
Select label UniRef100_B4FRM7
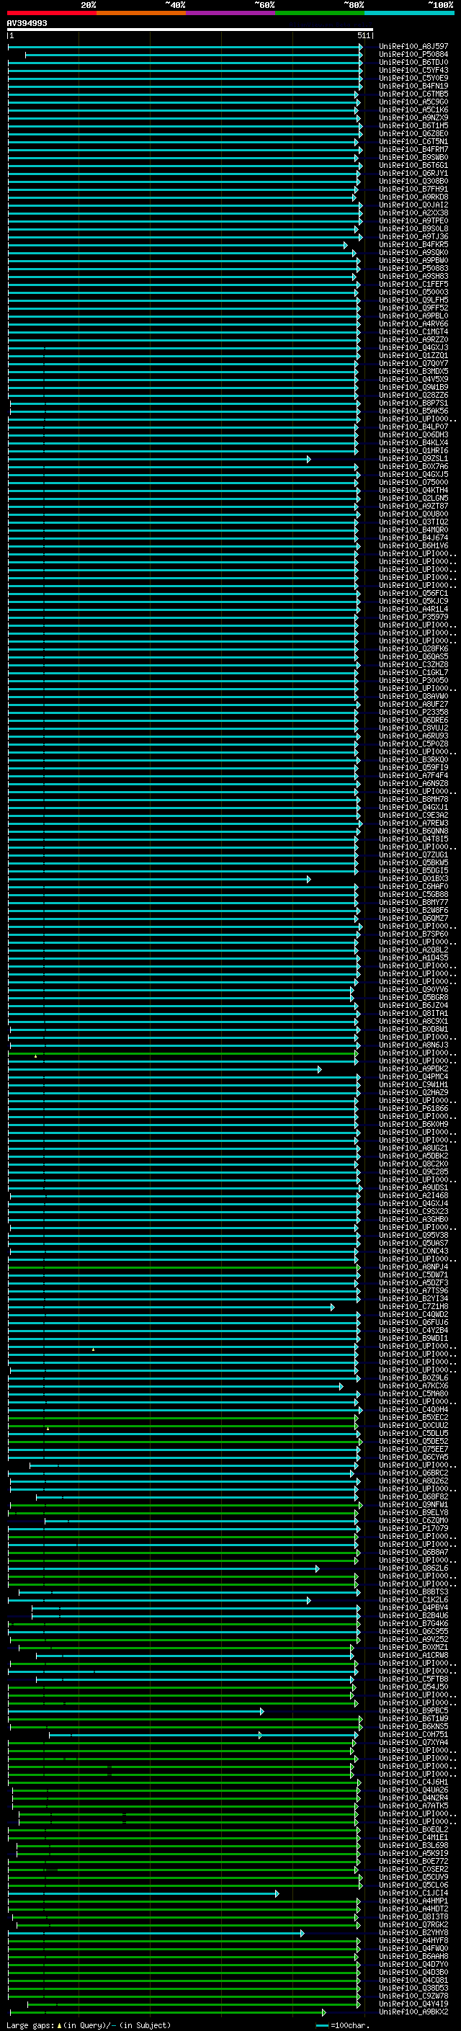click(413, 149)
